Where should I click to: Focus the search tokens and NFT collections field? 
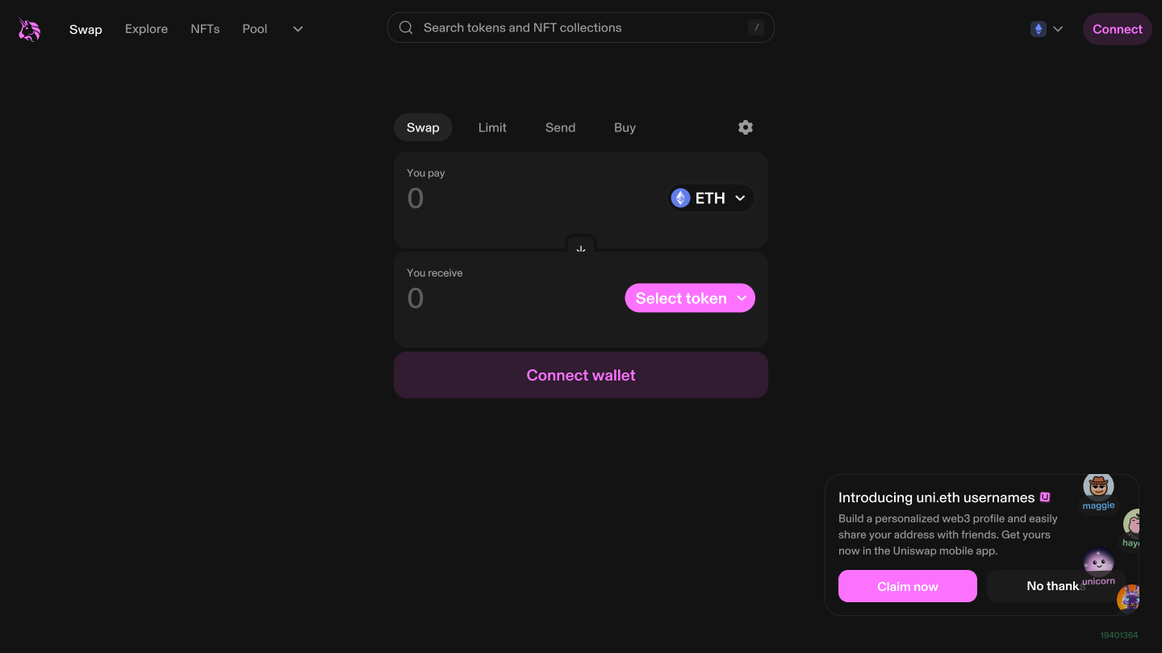[x=581, y=27]
